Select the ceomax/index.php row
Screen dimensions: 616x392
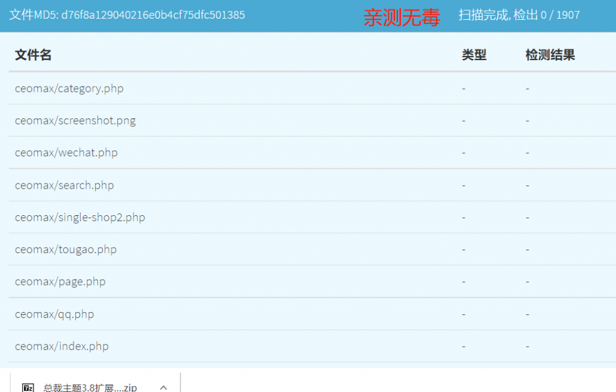(x=312, y=346)
